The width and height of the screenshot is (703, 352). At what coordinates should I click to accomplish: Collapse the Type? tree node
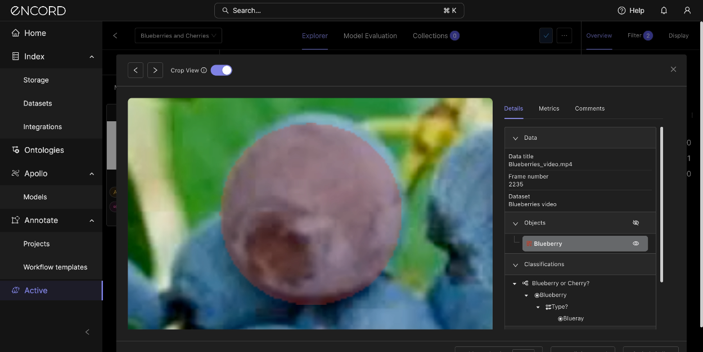(538, 307)
